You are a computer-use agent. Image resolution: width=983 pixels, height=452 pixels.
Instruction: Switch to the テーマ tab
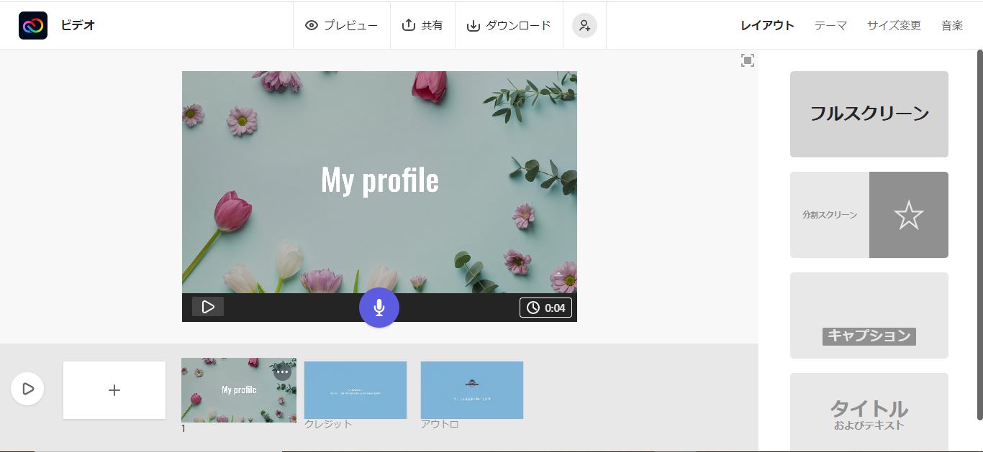tap(831, 25)
